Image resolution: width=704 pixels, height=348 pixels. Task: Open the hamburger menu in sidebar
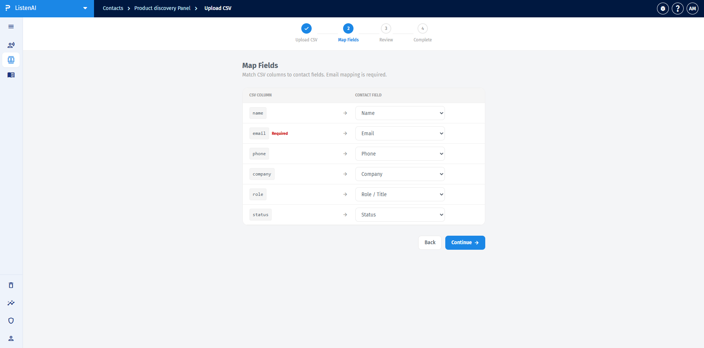click(x=11, y=27)
